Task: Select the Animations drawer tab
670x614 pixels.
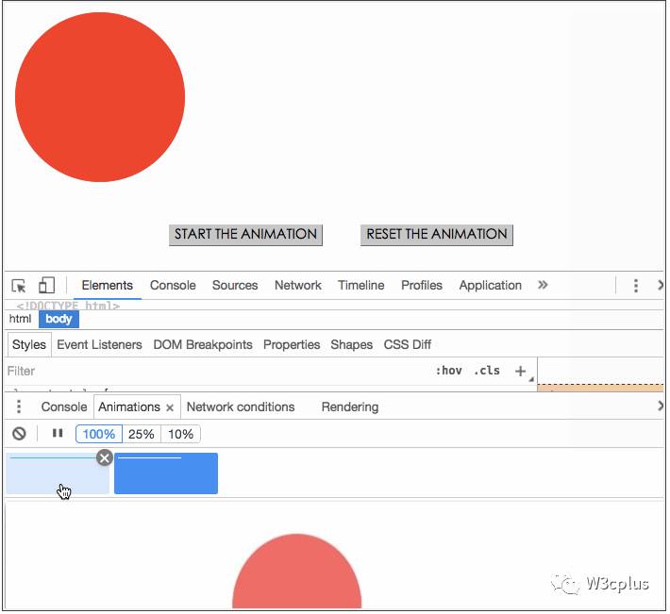Action: pyautogui.click(x=129, y=407)
